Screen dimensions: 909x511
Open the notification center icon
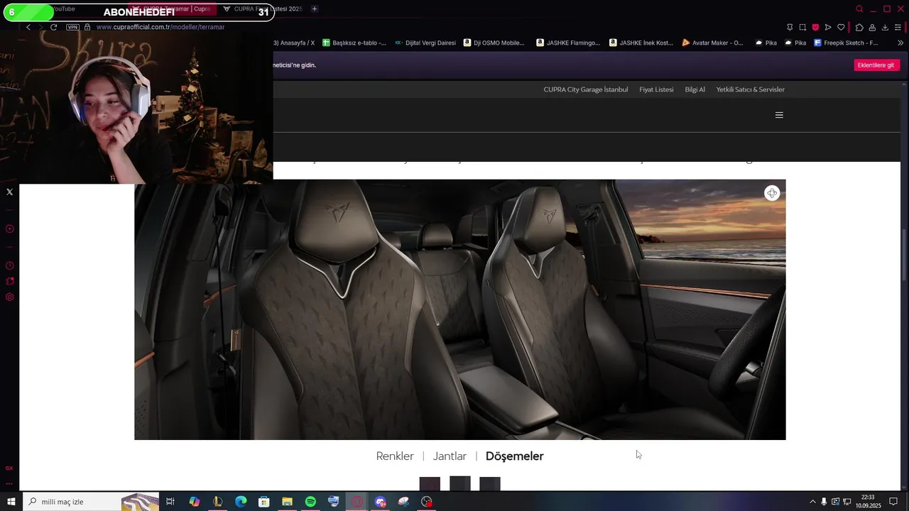coord(893,502)
